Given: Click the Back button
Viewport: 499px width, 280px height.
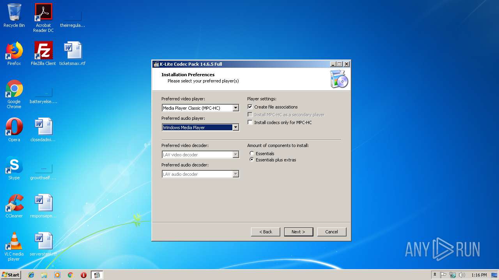Looking at the screenshot, I should 265,232.
